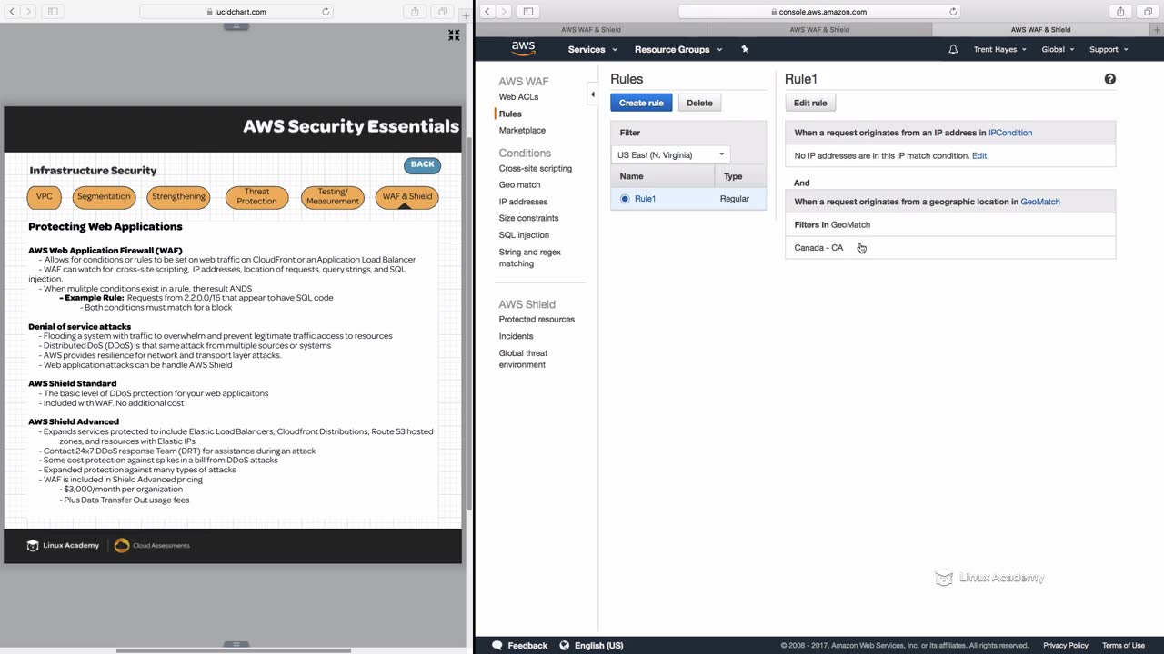Click the Create rule button
The width and height of the screenshot is (1164, 654).
coord(641,103)
